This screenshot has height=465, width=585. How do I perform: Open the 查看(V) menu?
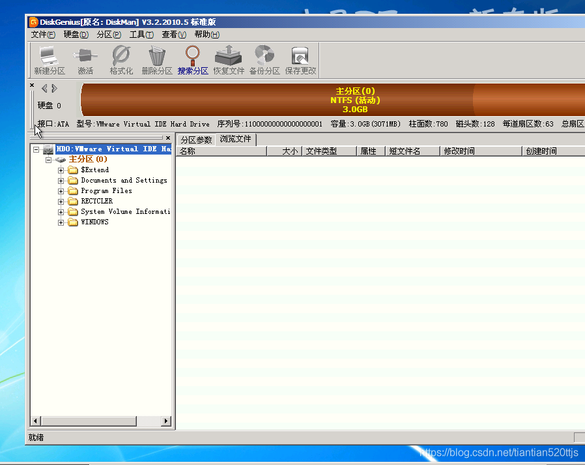(x=174, y=35)
